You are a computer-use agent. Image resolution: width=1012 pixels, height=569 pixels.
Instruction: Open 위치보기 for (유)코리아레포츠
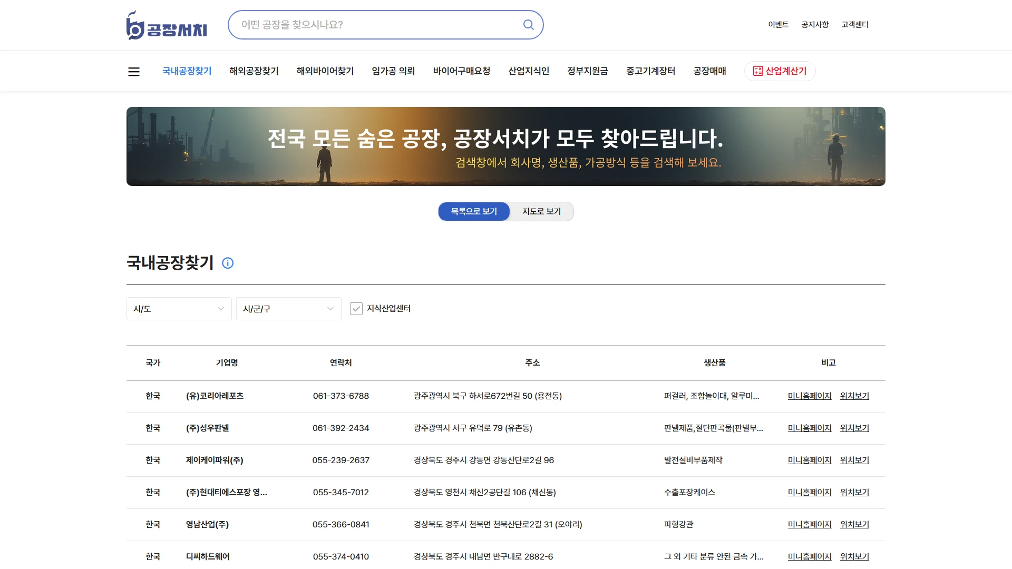click(x=854, y=396)
